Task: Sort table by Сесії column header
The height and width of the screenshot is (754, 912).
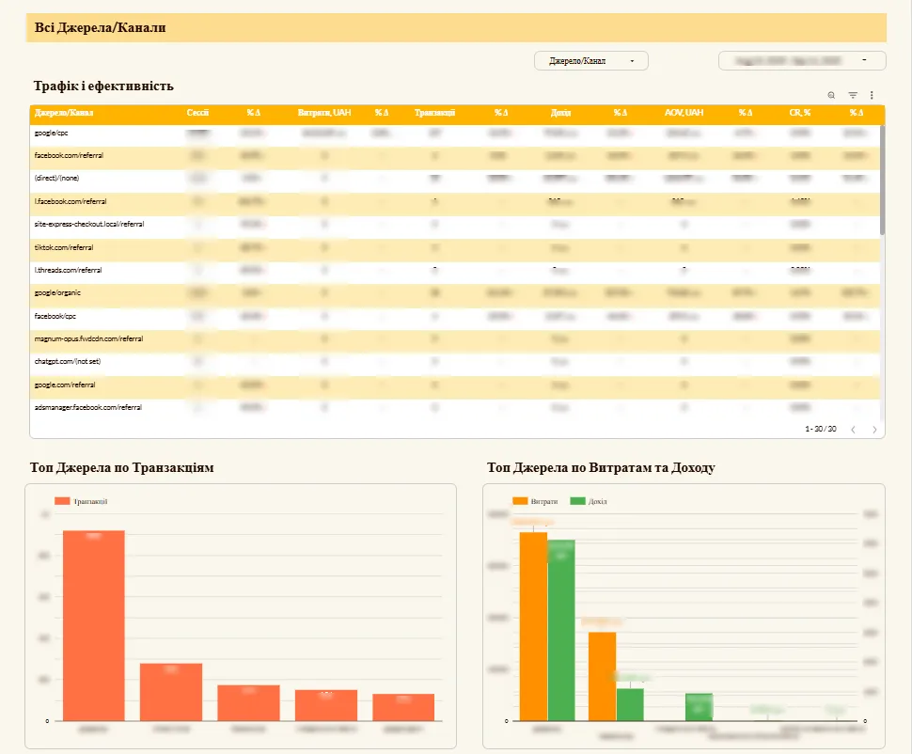Action: pos(197,113)
